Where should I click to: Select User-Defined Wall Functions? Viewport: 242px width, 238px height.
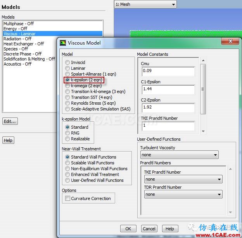pyautogui.click(x=67, y=180)
